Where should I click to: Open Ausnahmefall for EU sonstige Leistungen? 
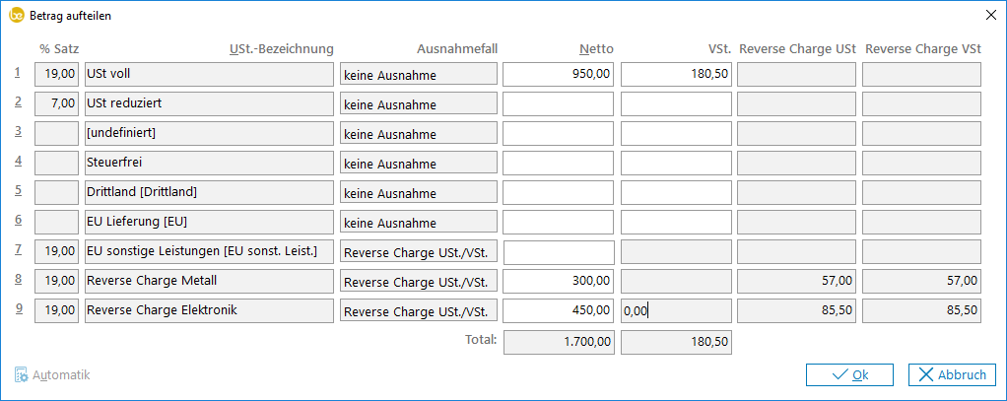tap(418, 253)
